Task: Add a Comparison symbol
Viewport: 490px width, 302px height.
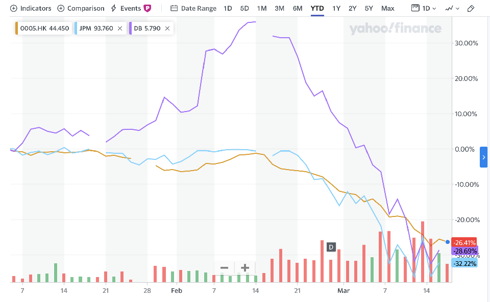Action: (x=81, y=8)
